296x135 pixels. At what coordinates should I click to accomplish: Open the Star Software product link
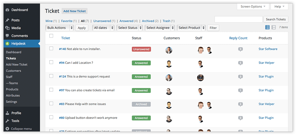tap(268, 49)
